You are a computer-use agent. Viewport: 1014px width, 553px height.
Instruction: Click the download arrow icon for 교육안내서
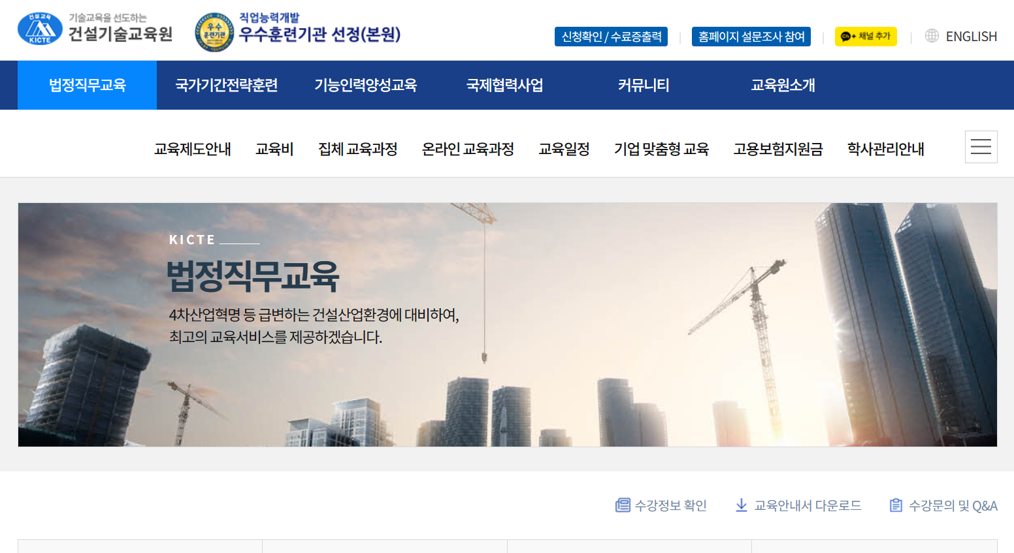pos(741,505)
